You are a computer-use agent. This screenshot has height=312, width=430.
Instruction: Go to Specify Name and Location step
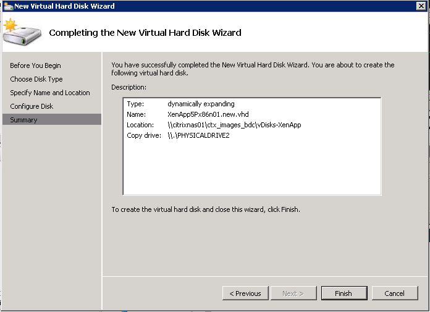[x=50, y=93]
